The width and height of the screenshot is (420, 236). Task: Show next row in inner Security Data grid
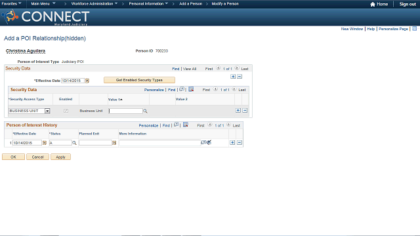click(234, 89)
